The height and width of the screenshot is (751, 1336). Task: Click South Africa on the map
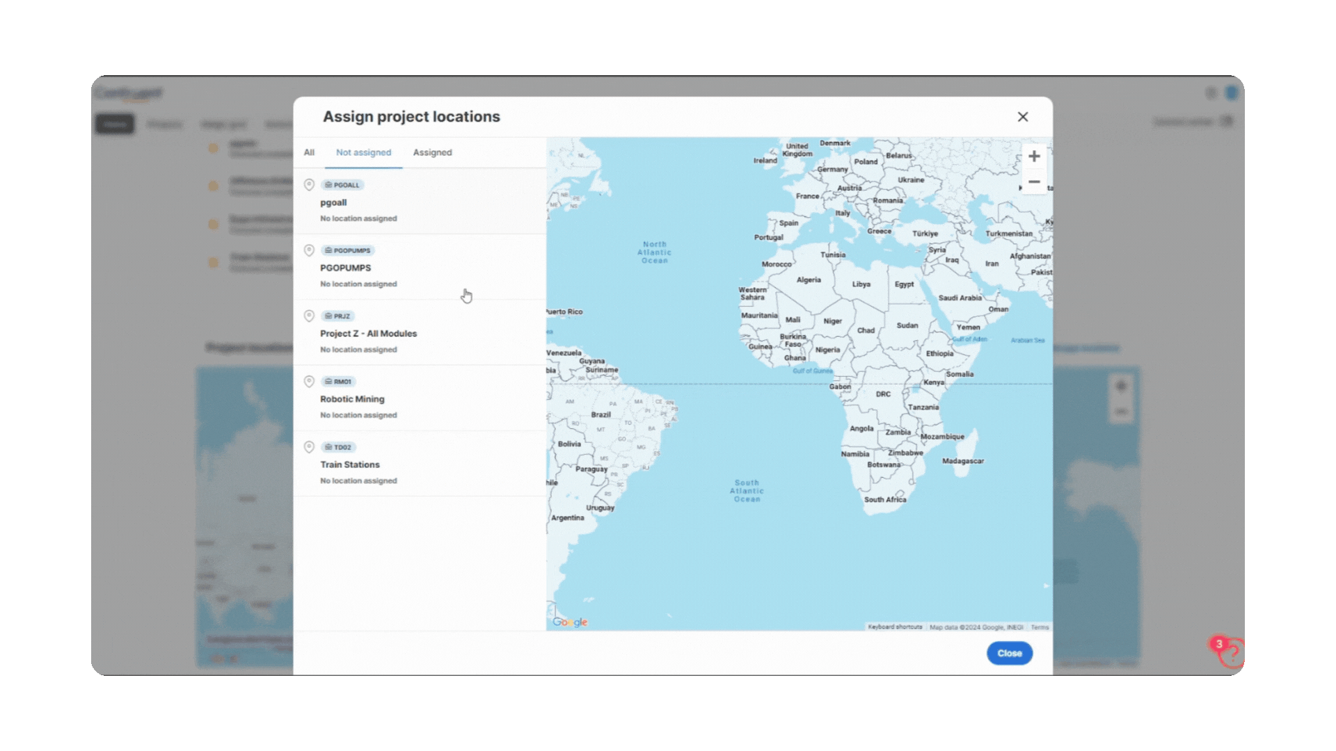(x=885, y=499)
